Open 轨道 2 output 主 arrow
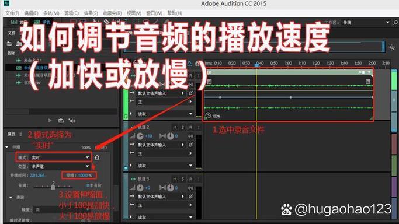399x224 pixels. 190,153
